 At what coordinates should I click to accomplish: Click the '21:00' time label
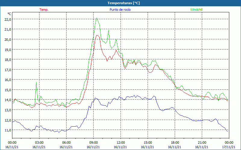pyautogui.click(x=202, y=143)
